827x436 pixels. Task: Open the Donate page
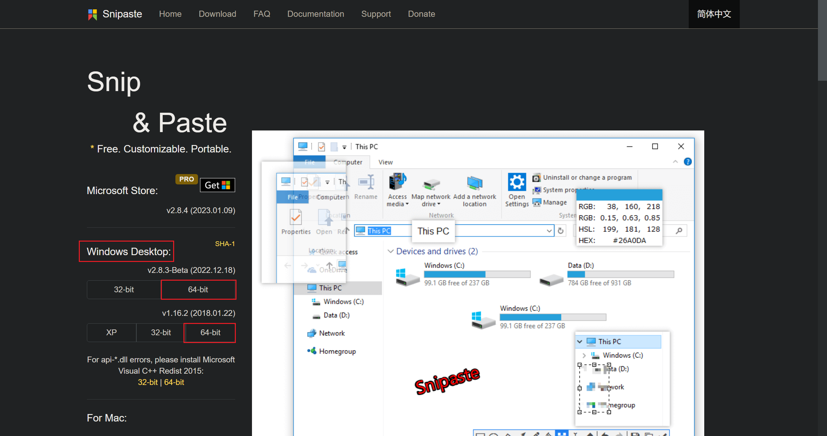pyautogui.click(x=421, y=14)
